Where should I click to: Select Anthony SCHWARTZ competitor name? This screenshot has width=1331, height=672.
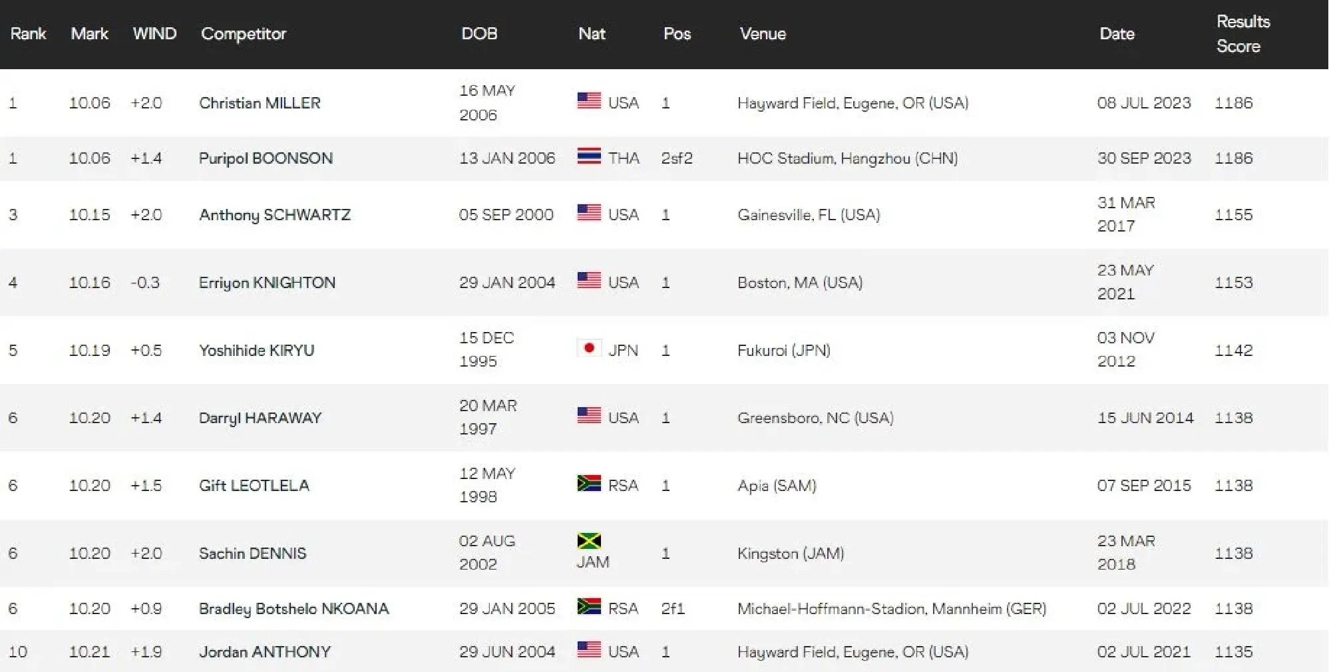(x=274, y=215)
